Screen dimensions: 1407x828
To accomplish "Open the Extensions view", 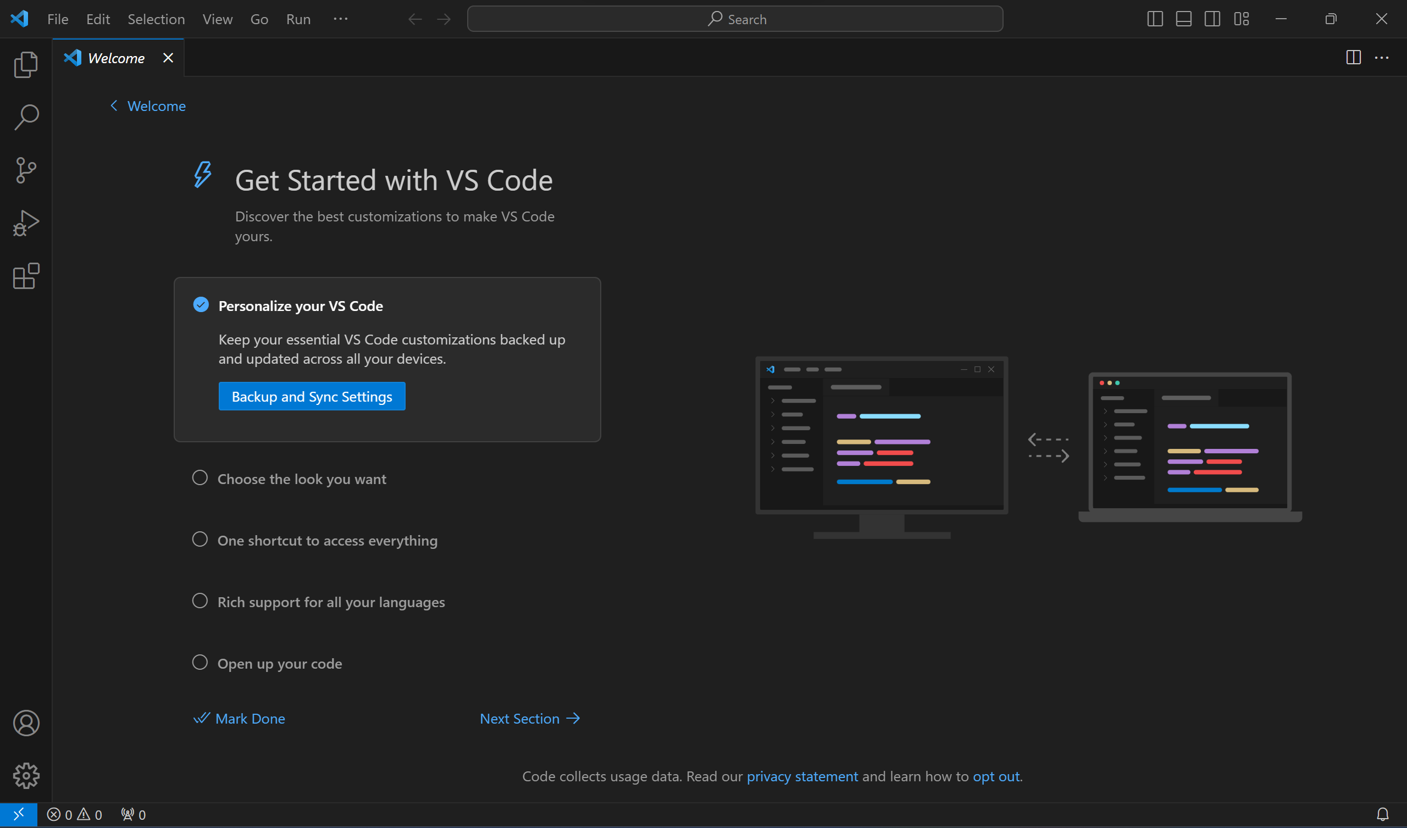I will [26, 276].
